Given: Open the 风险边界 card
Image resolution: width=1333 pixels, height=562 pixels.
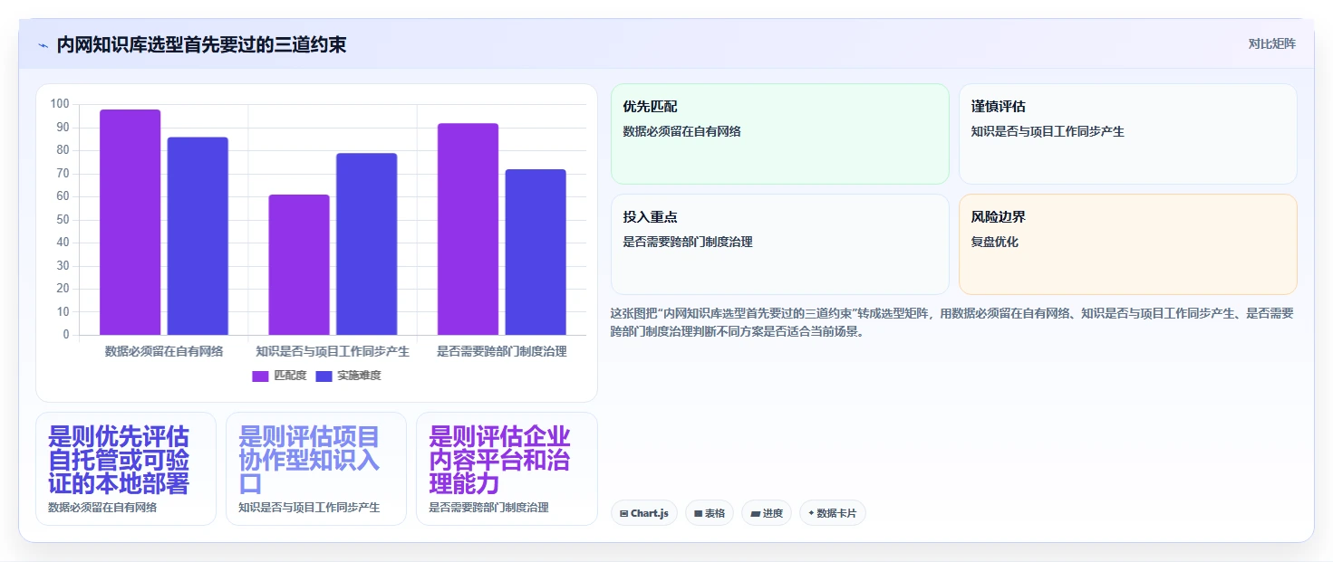Looking at the screenshot, I should pos(1128,244).
